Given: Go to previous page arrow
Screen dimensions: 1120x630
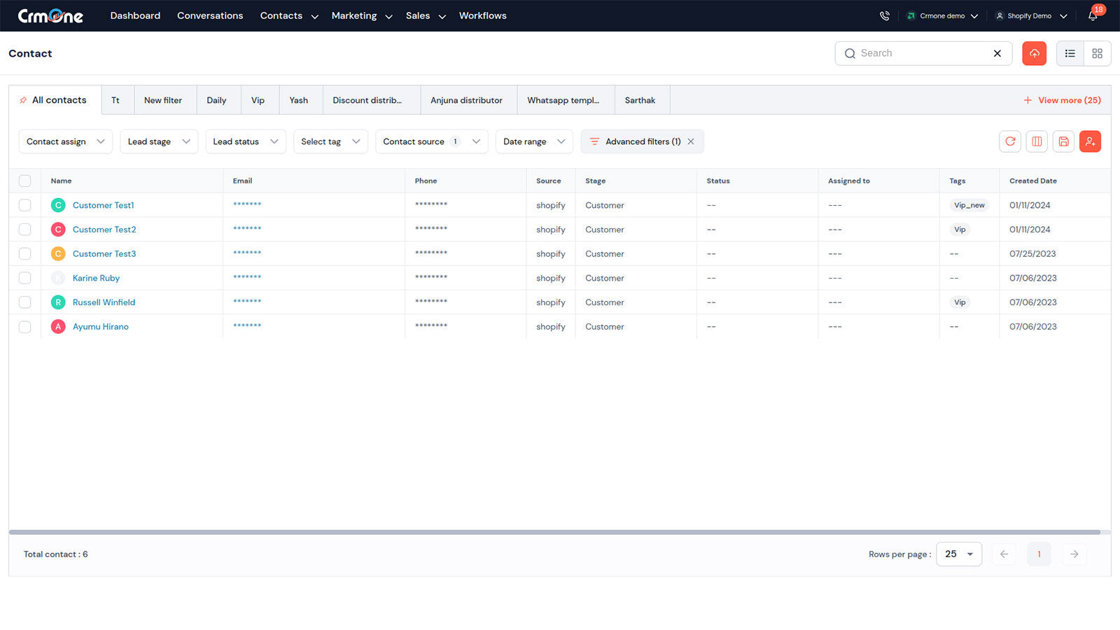Looking at the screenshot, I should point(1004,554).
